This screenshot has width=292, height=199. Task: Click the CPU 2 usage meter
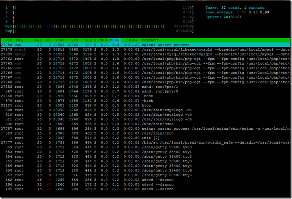99,12
